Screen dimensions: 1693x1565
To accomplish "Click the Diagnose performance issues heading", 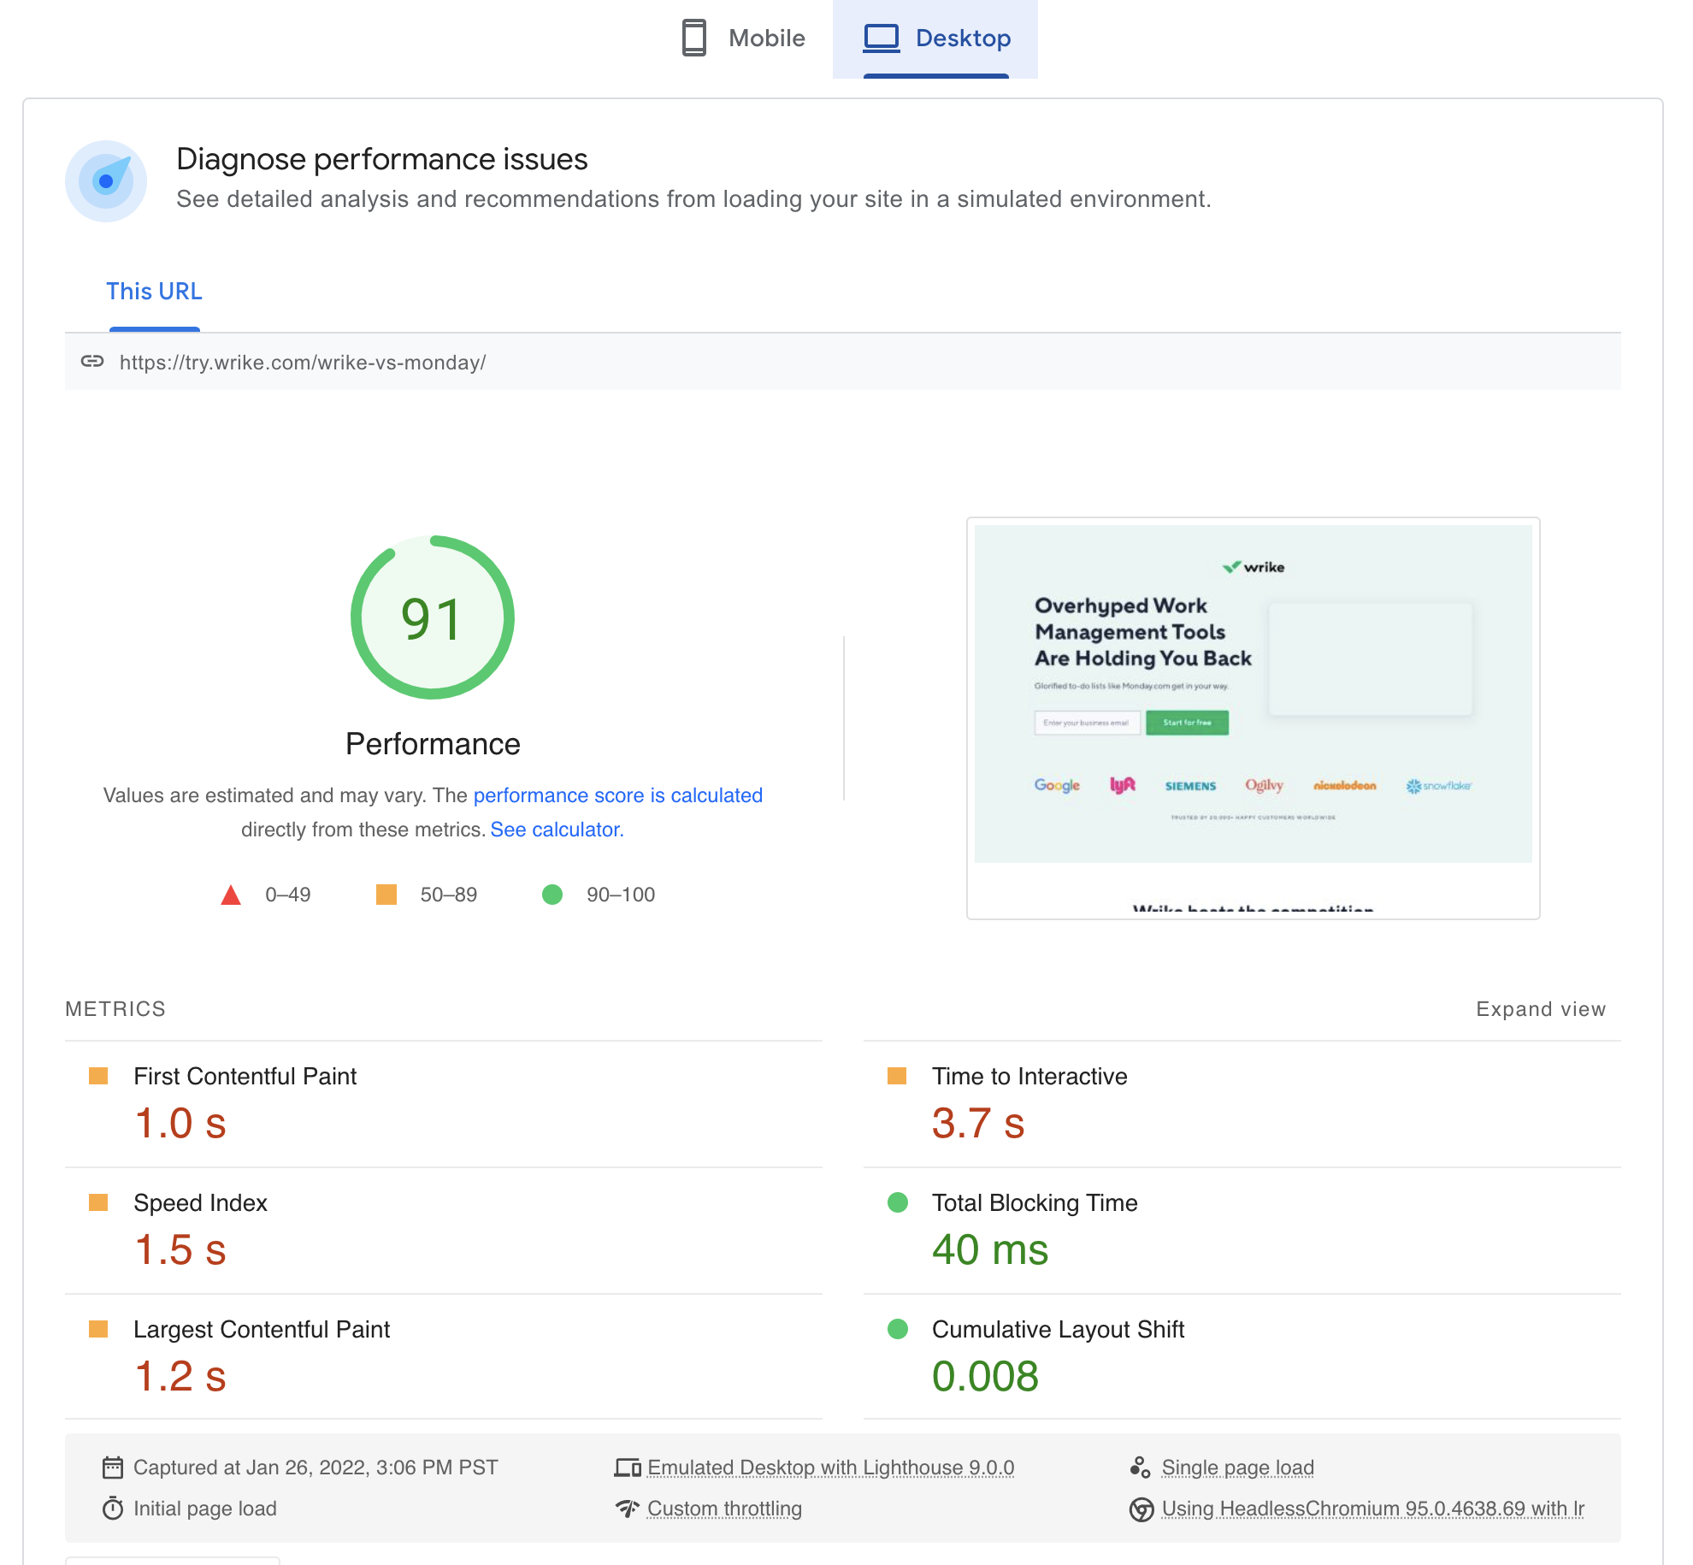I will [x=382, y=159].
